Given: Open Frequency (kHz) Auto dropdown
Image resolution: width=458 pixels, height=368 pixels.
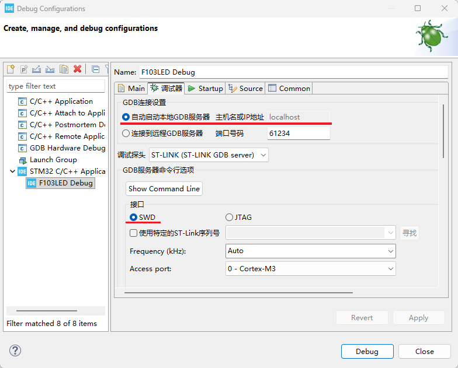Looking at the screenshot, I should tap(311, 251).
